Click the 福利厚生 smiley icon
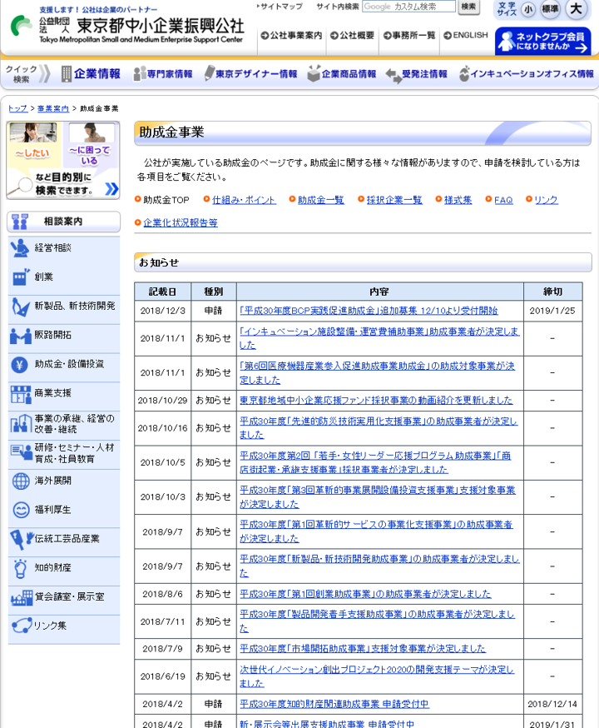 21,511
